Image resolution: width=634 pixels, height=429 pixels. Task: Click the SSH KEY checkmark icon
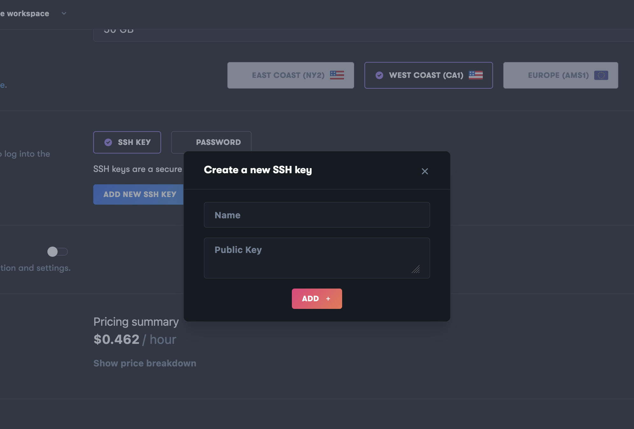click(108, 142)
